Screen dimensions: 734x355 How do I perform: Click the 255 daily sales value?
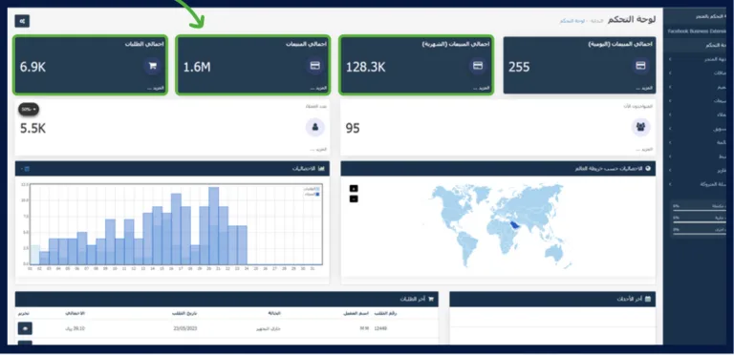coord(519,67)
